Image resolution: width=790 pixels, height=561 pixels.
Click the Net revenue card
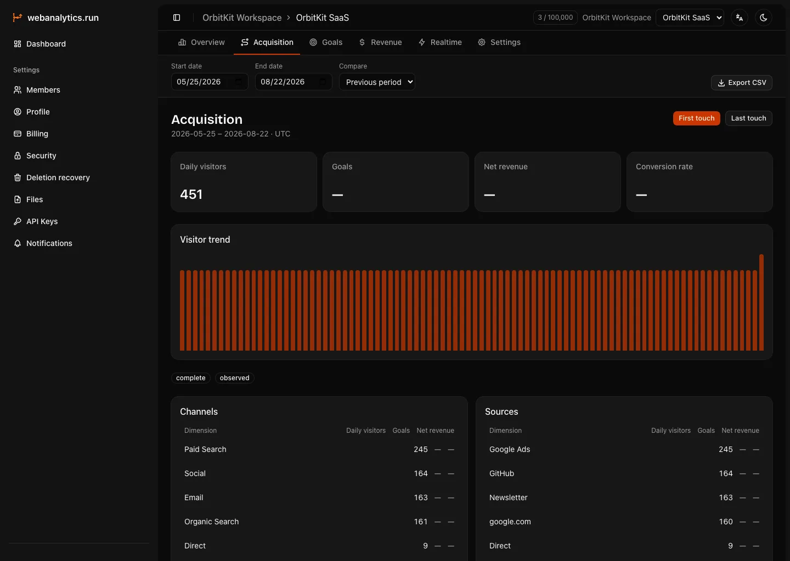click(x=548, y=182)
